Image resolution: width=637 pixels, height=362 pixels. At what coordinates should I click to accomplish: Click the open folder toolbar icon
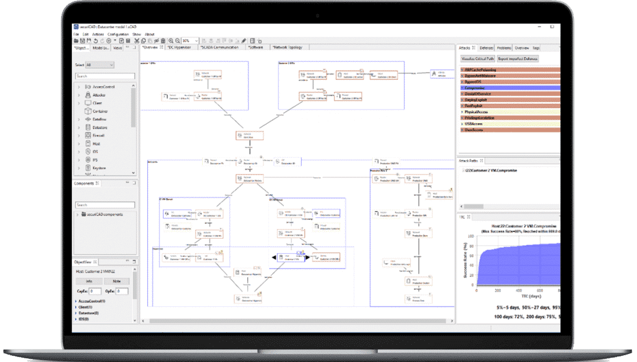point(76,41)
